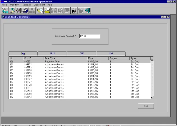Click the Pages column header
Viewport: 177px width, 126px height.
click(x=119, y=58)
